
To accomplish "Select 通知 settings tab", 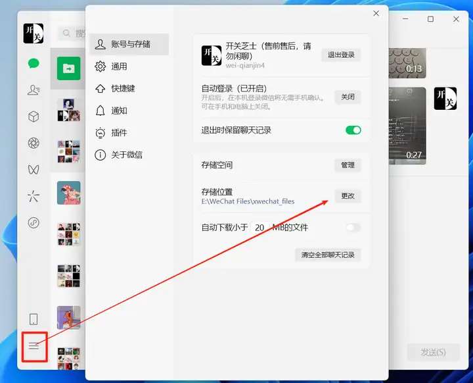I will coord(129,111).
